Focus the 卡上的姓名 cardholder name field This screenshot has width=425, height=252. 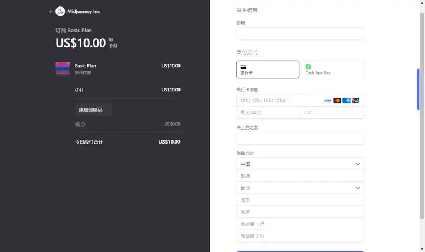[x=300, y=138]
